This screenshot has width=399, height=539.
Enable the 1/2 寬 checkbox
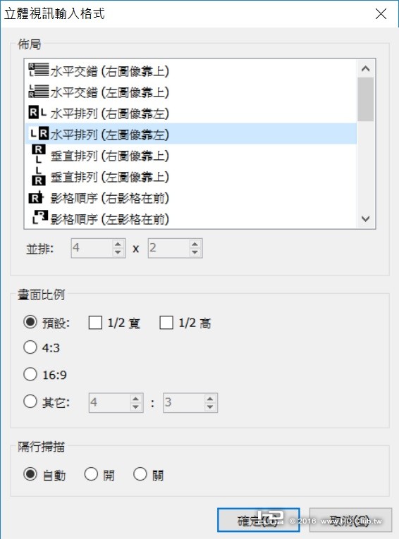(x=95, y=323)
